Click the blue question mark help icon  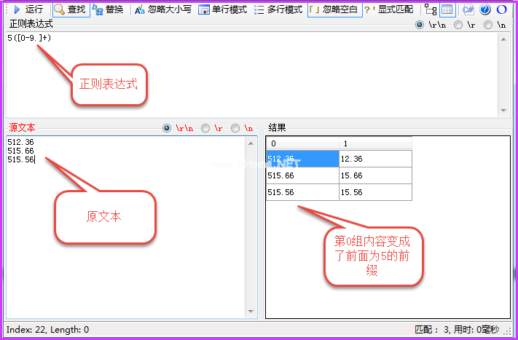(x=485, y=9)
